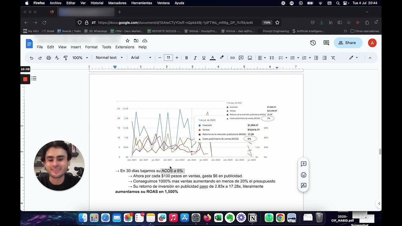Move the document to a folder
Screen dimensions: 402x226
(136, 41)
